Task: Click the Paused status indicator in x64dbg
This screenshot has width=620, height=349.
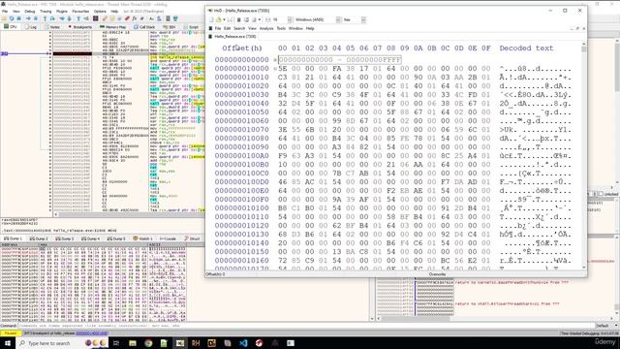Action: (x=11, y=333)
